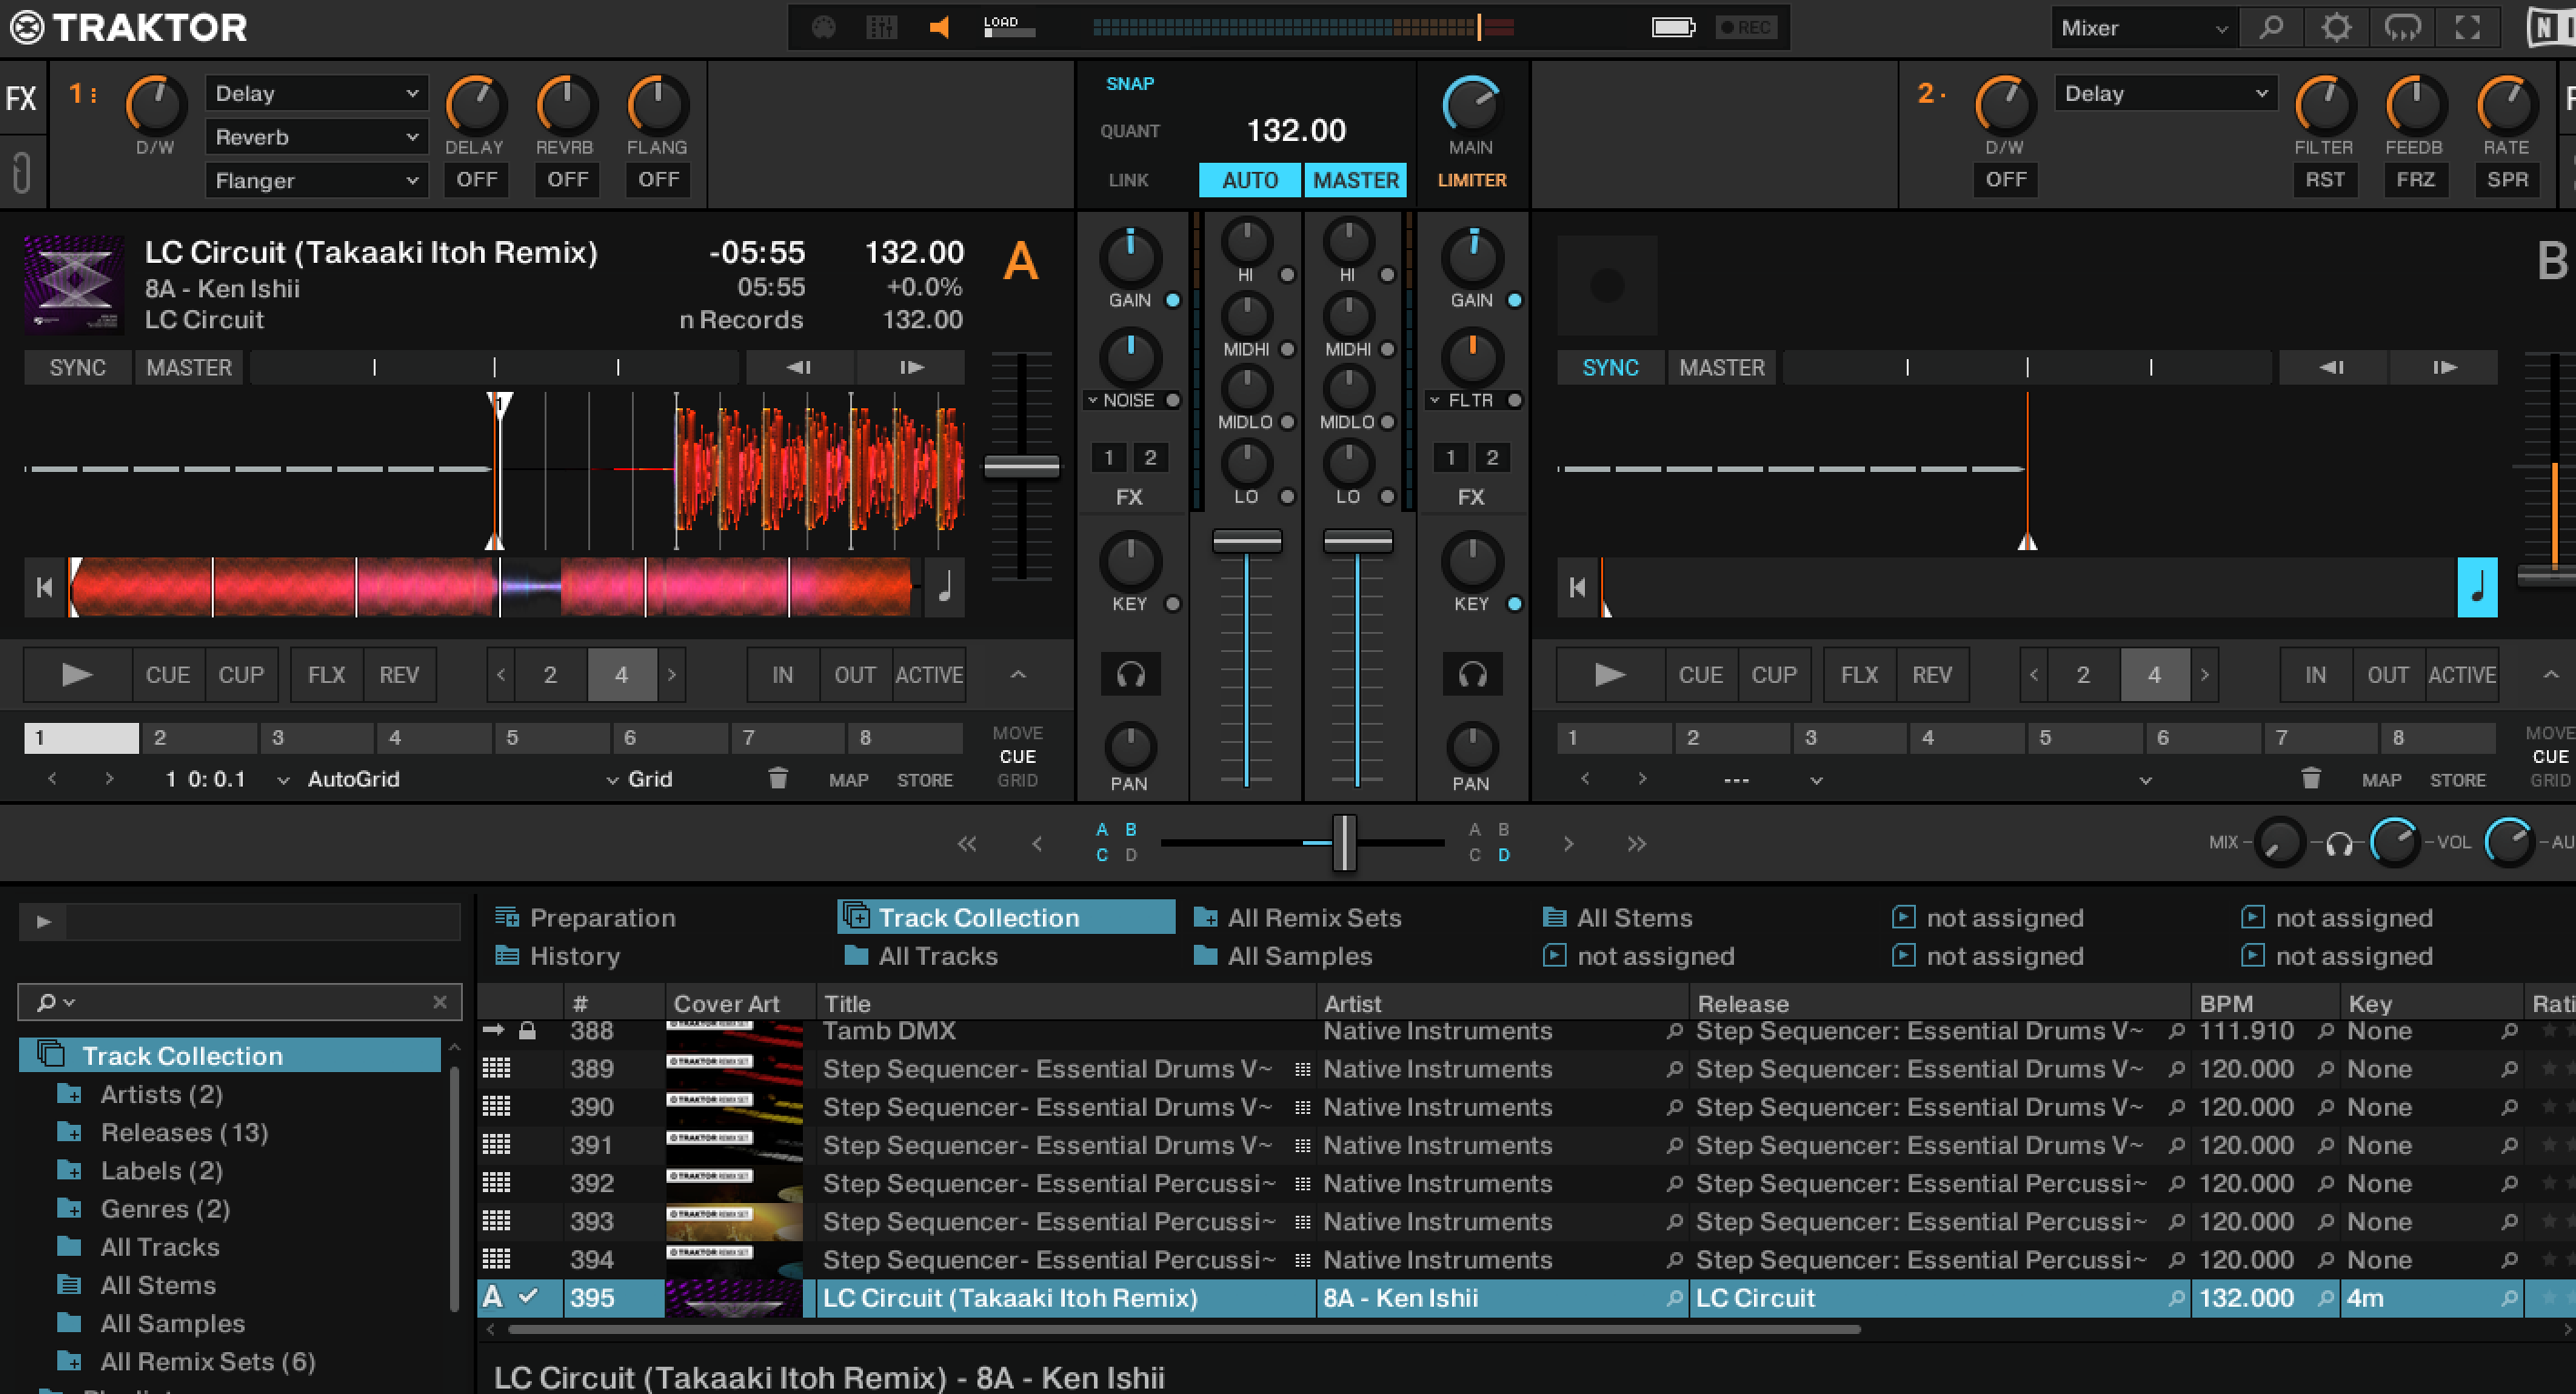
Task: Open All Stems favorite folder
Action: click(x=1618, y=917)
